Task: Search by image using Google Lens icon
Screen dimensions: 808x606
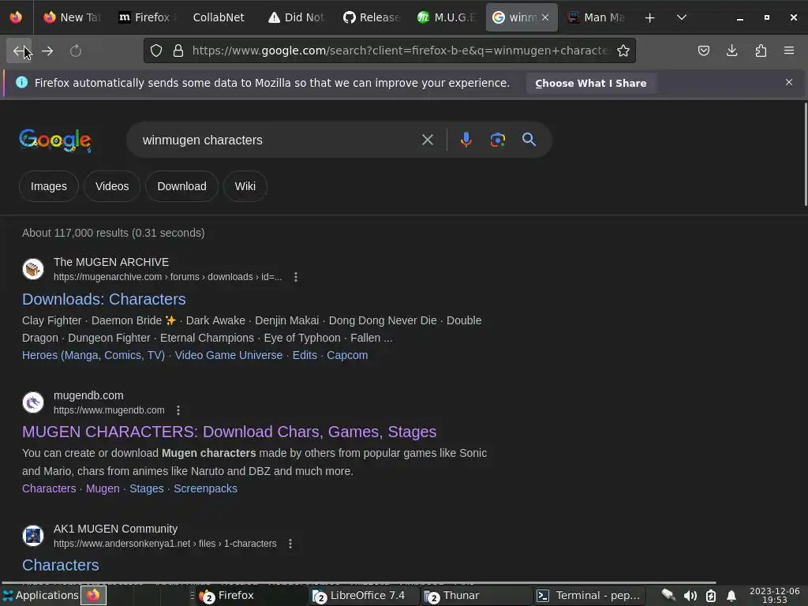Action: click(x=497, y=140)
